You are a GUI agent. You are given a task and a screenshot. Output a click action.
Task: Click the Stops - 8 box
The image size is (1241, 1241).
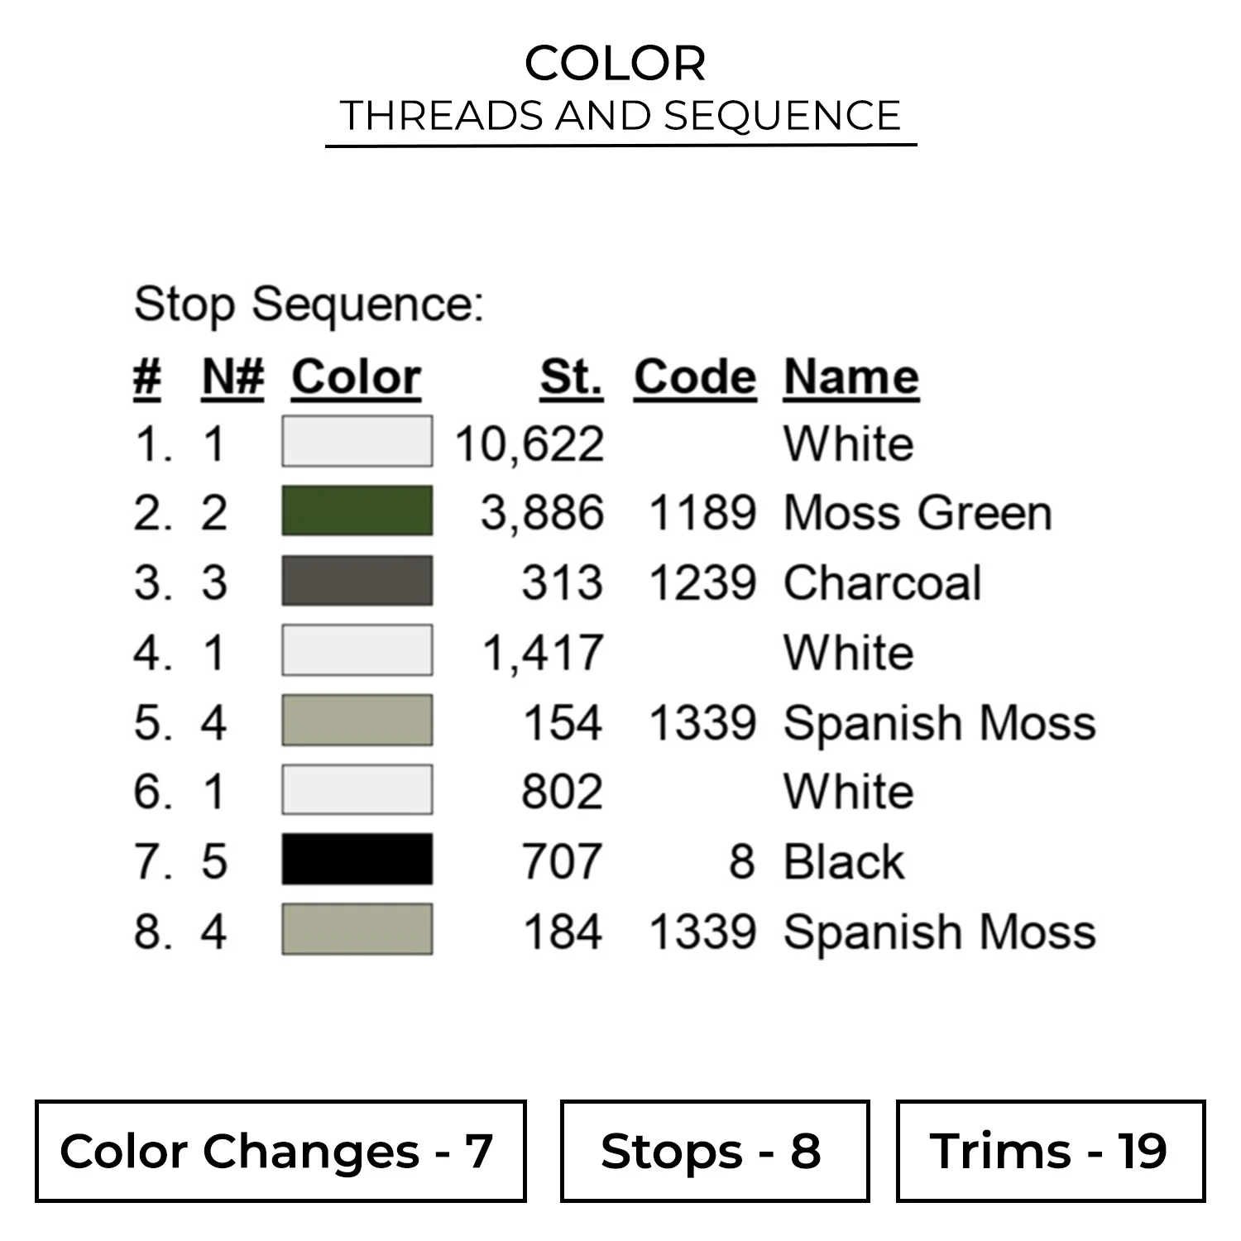tap(714, 1151)
